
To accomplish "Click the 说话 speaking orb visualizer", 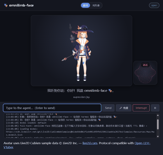I will [x=145, y=73].
